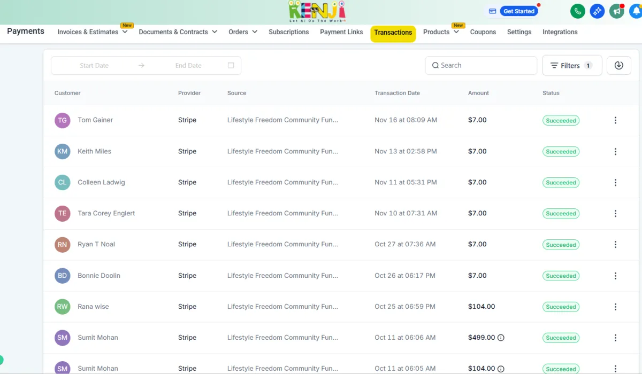The image size is (642, 374).
Task: Open the AI sparkle assistant icon
Action: pyautogui.click(x=597, y=11)
